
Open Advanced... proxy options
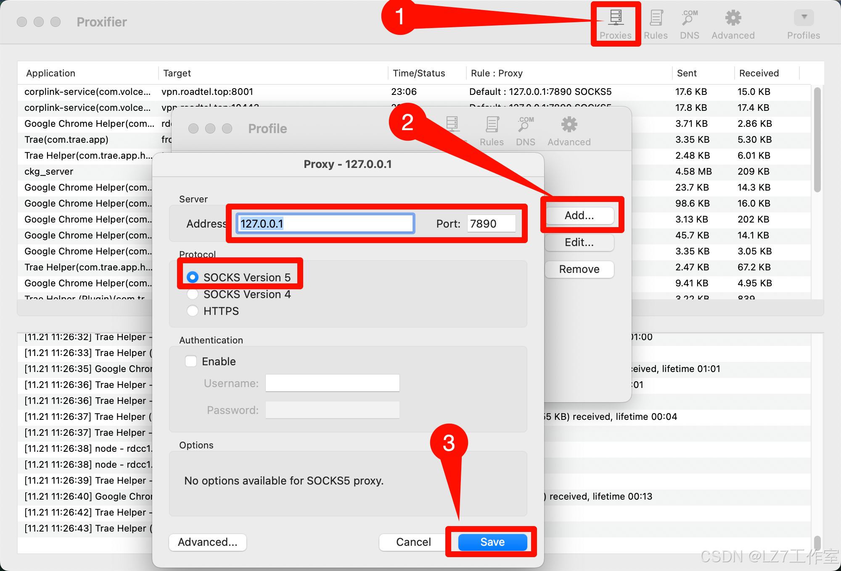207,542
